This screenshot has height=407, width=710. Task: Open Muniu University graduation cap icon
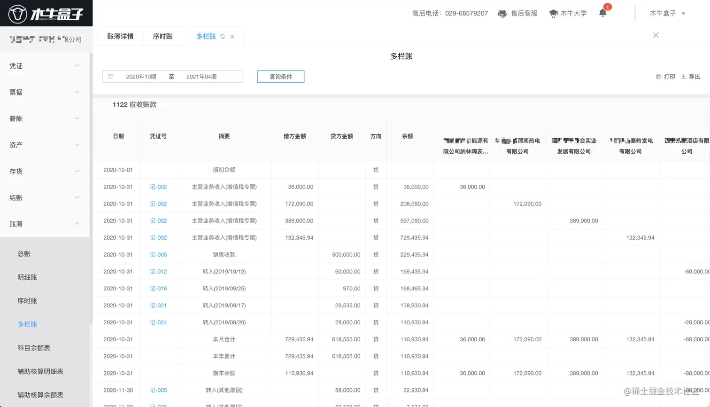(553, 14)
